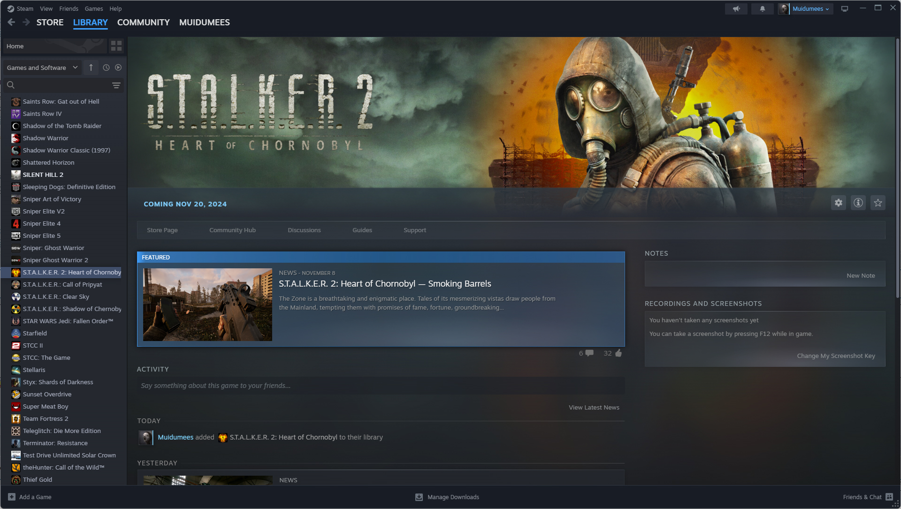This screenshot has height=509, width=901.
Task: Select the LIBRARY tab
Action: coord(91,23)
